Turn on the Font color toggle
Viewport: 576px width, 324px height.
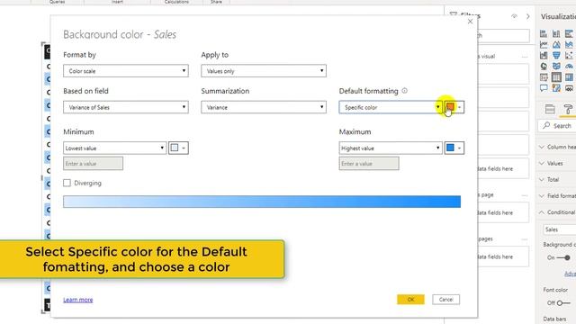(563, 303)
